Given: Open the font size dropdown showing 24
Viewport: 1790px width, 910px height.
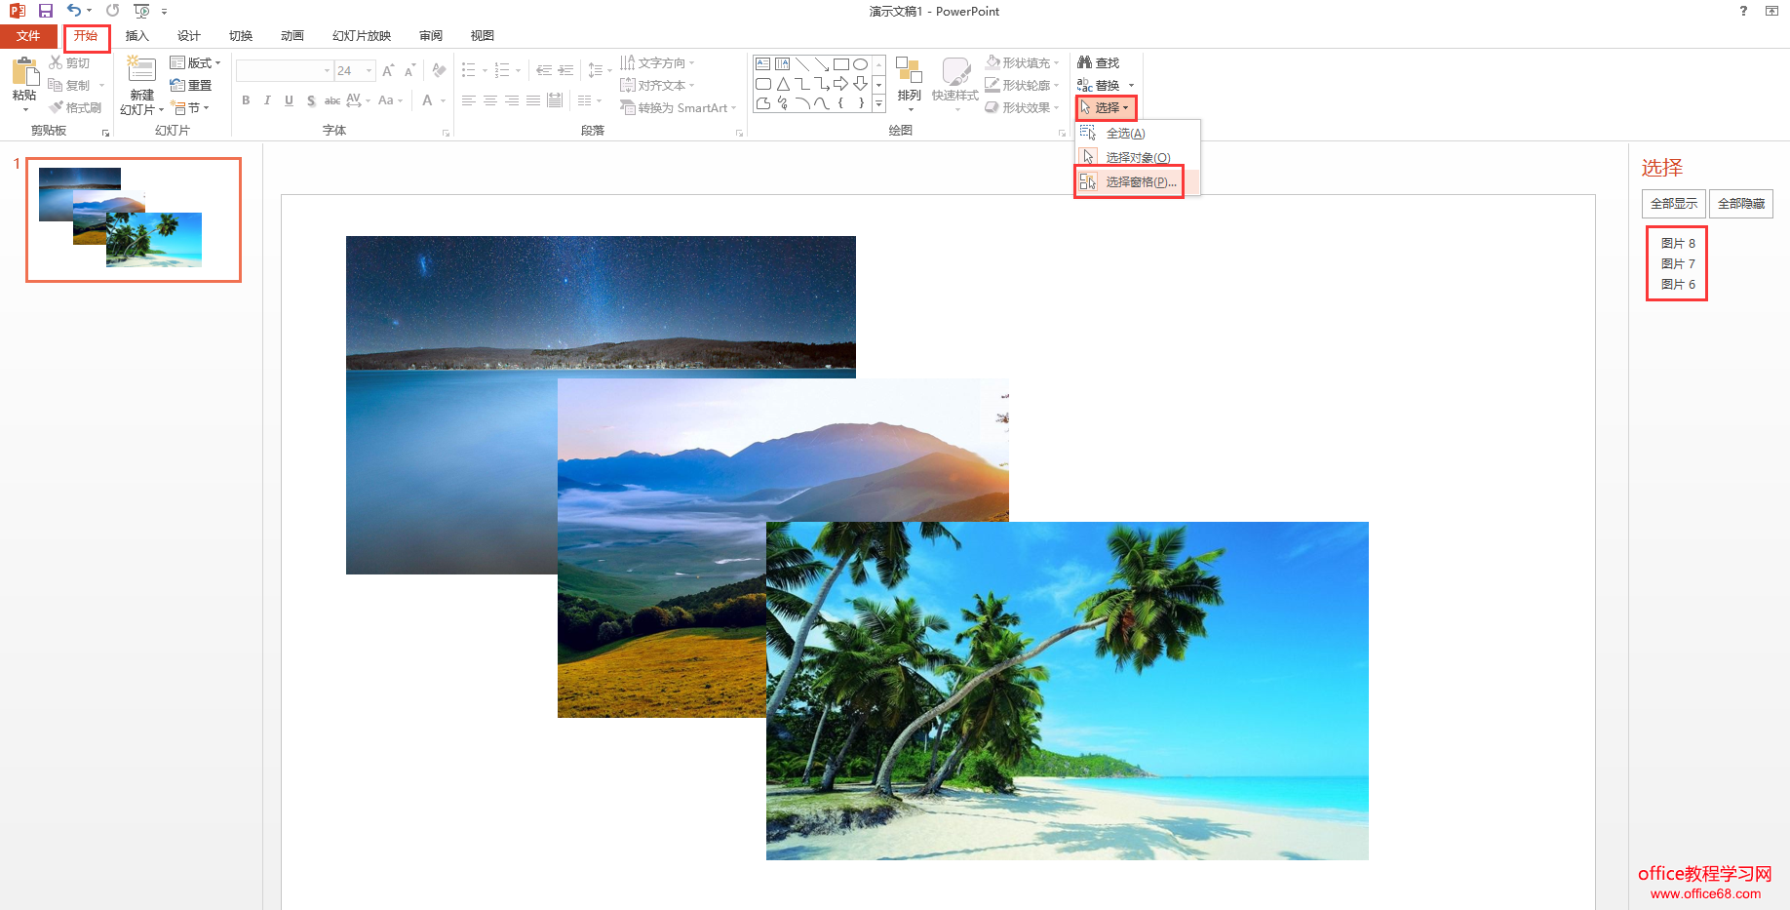Looking at the screenshot, I should tap(369, 71).
